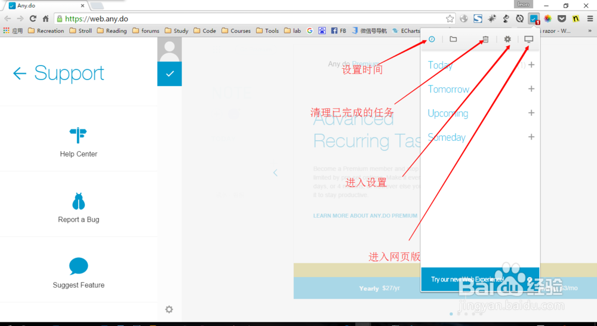
Task: Click the Suggest Feature speech bubble icon
Action: click(78, 266)
